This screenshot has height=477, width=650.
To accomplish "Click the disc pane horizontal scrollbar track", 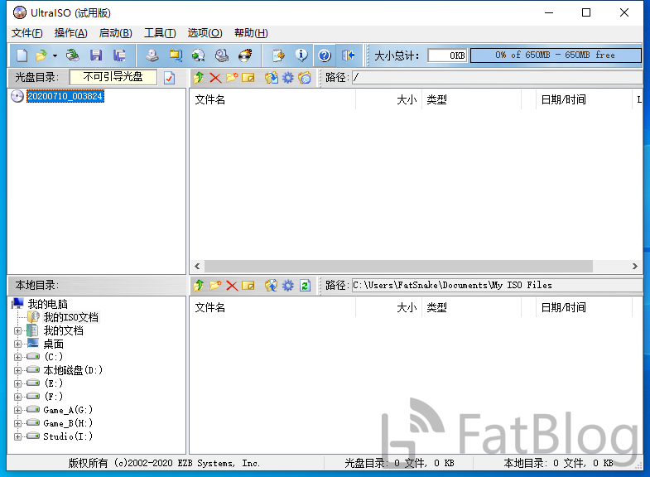I will (398, 266).
